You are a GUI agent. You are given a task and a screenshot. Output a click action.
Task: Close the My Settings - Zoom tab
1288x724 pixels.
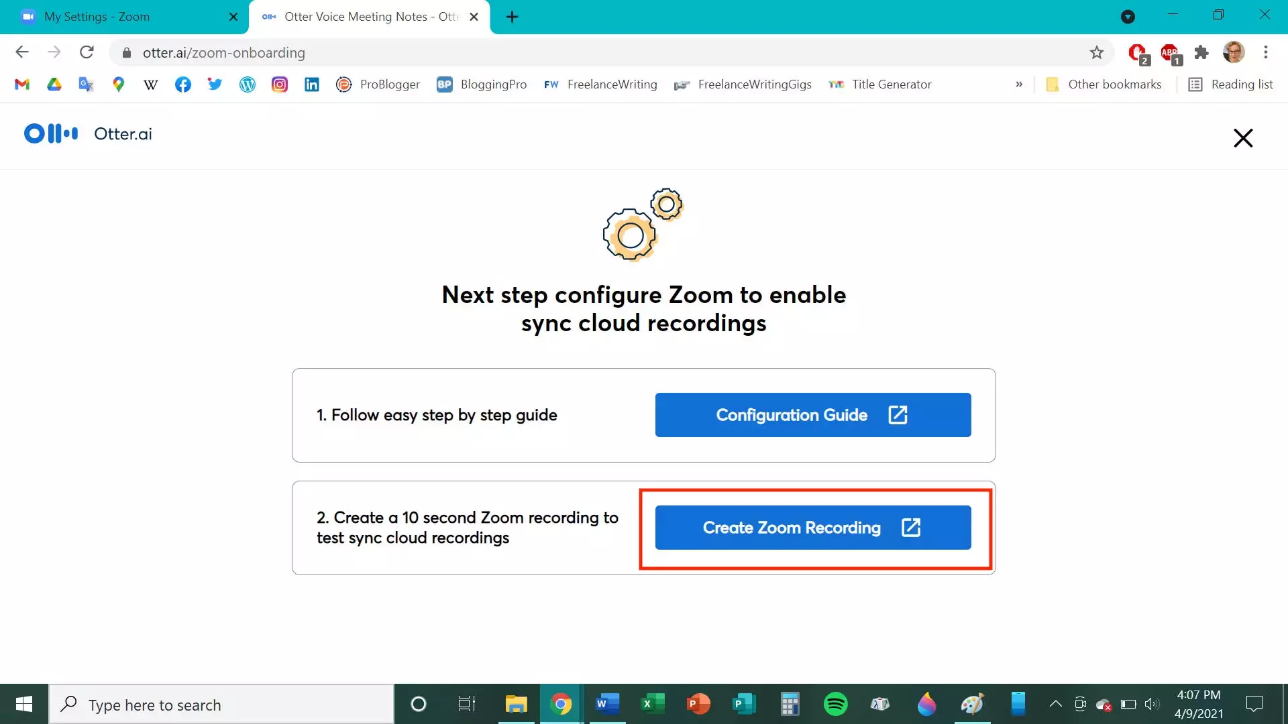233,17
